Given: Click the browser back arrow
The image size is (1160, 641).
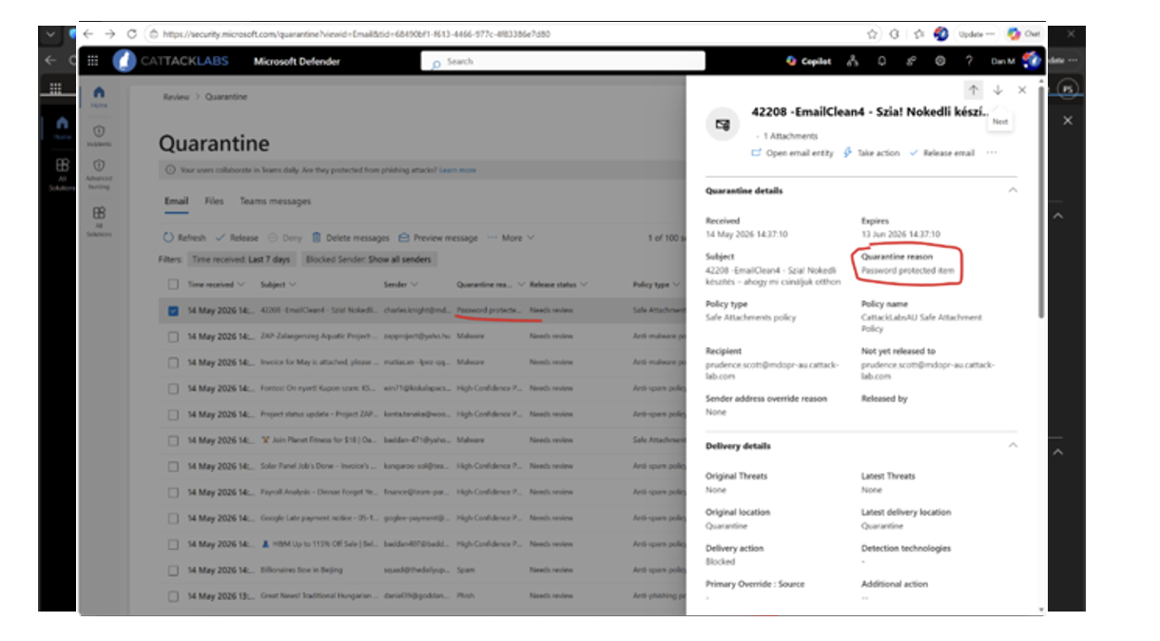Looking at the screenshot, I should [87, 33].
